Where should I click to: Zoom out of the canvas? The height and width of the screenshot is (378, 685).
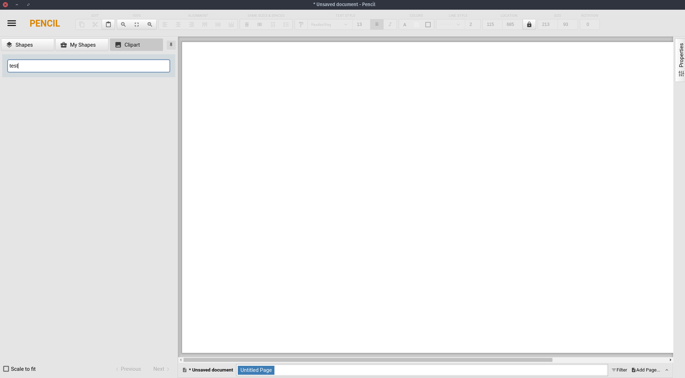point(124,24)
